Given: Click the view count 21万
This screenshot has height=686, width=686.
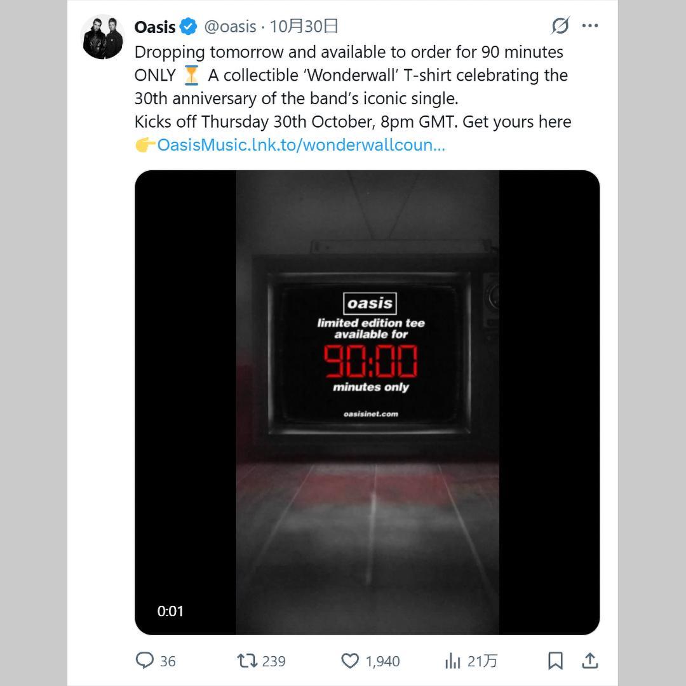Looking at the screenshot, I should coord(482,661).
